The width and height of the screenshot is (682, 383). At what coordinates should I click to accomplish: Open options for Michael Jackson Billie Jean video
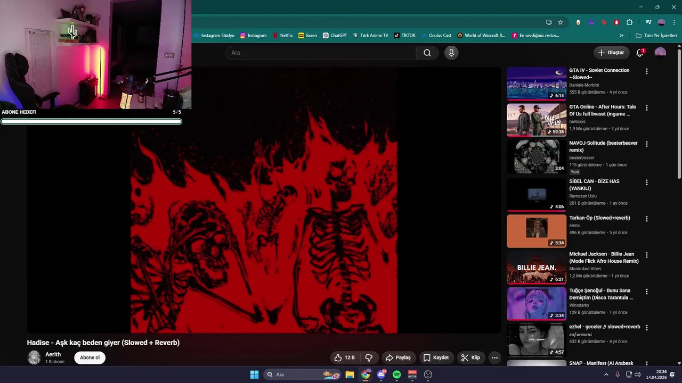click(647, 255)
